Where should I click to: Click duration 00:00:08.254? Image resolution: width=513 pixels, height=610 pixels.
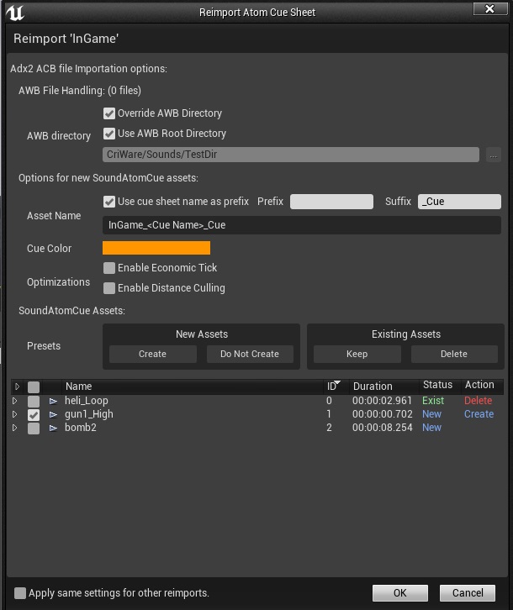point(382,428)
